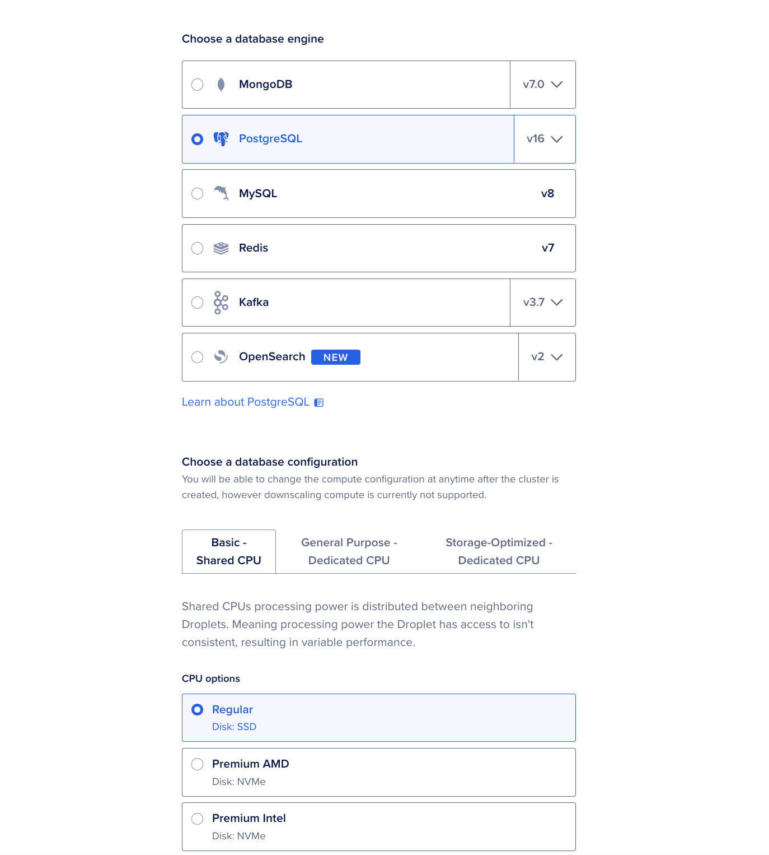The height and width of the screenshot is (855, 769).
Task: Expand the PostgreSQL v16 version dropdown
Action: (545, 139)
